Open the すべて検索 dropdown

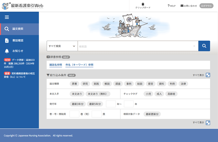62,46
